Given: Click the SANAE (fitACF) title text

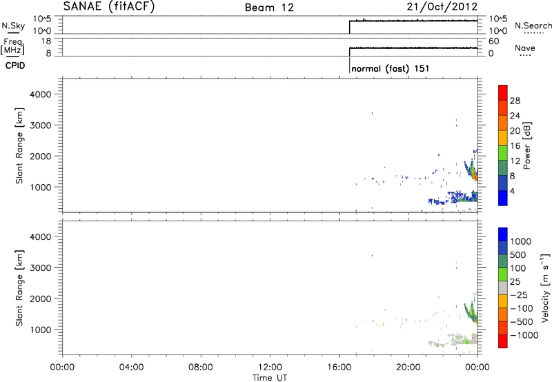Looking at the screenshot, I should [109, 6].
